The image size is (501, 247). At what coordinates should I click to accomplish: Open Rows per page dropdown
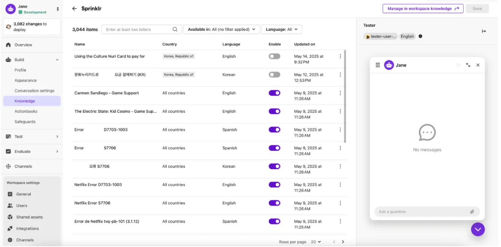(x=316, y=242)
